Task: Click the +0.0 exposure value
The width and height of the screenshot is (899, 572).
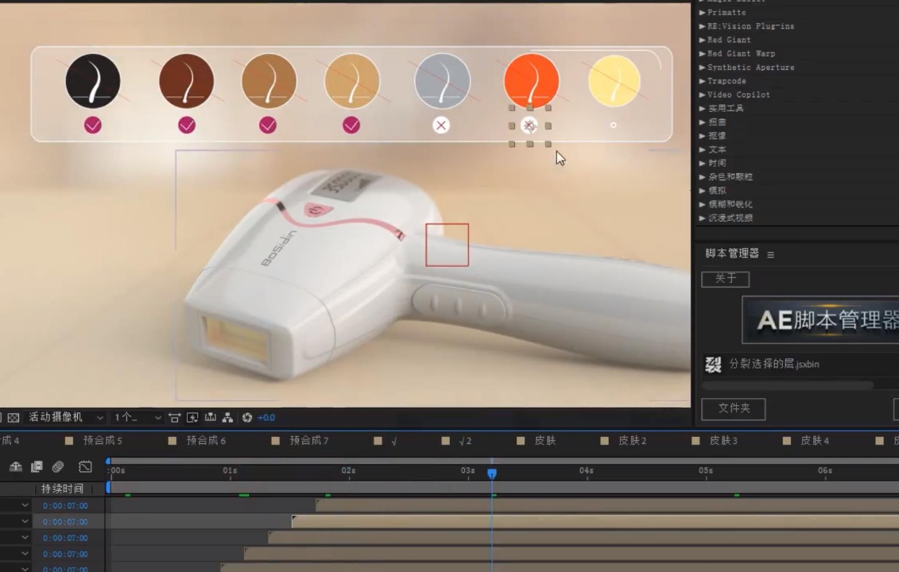Action: pos(266,418)
